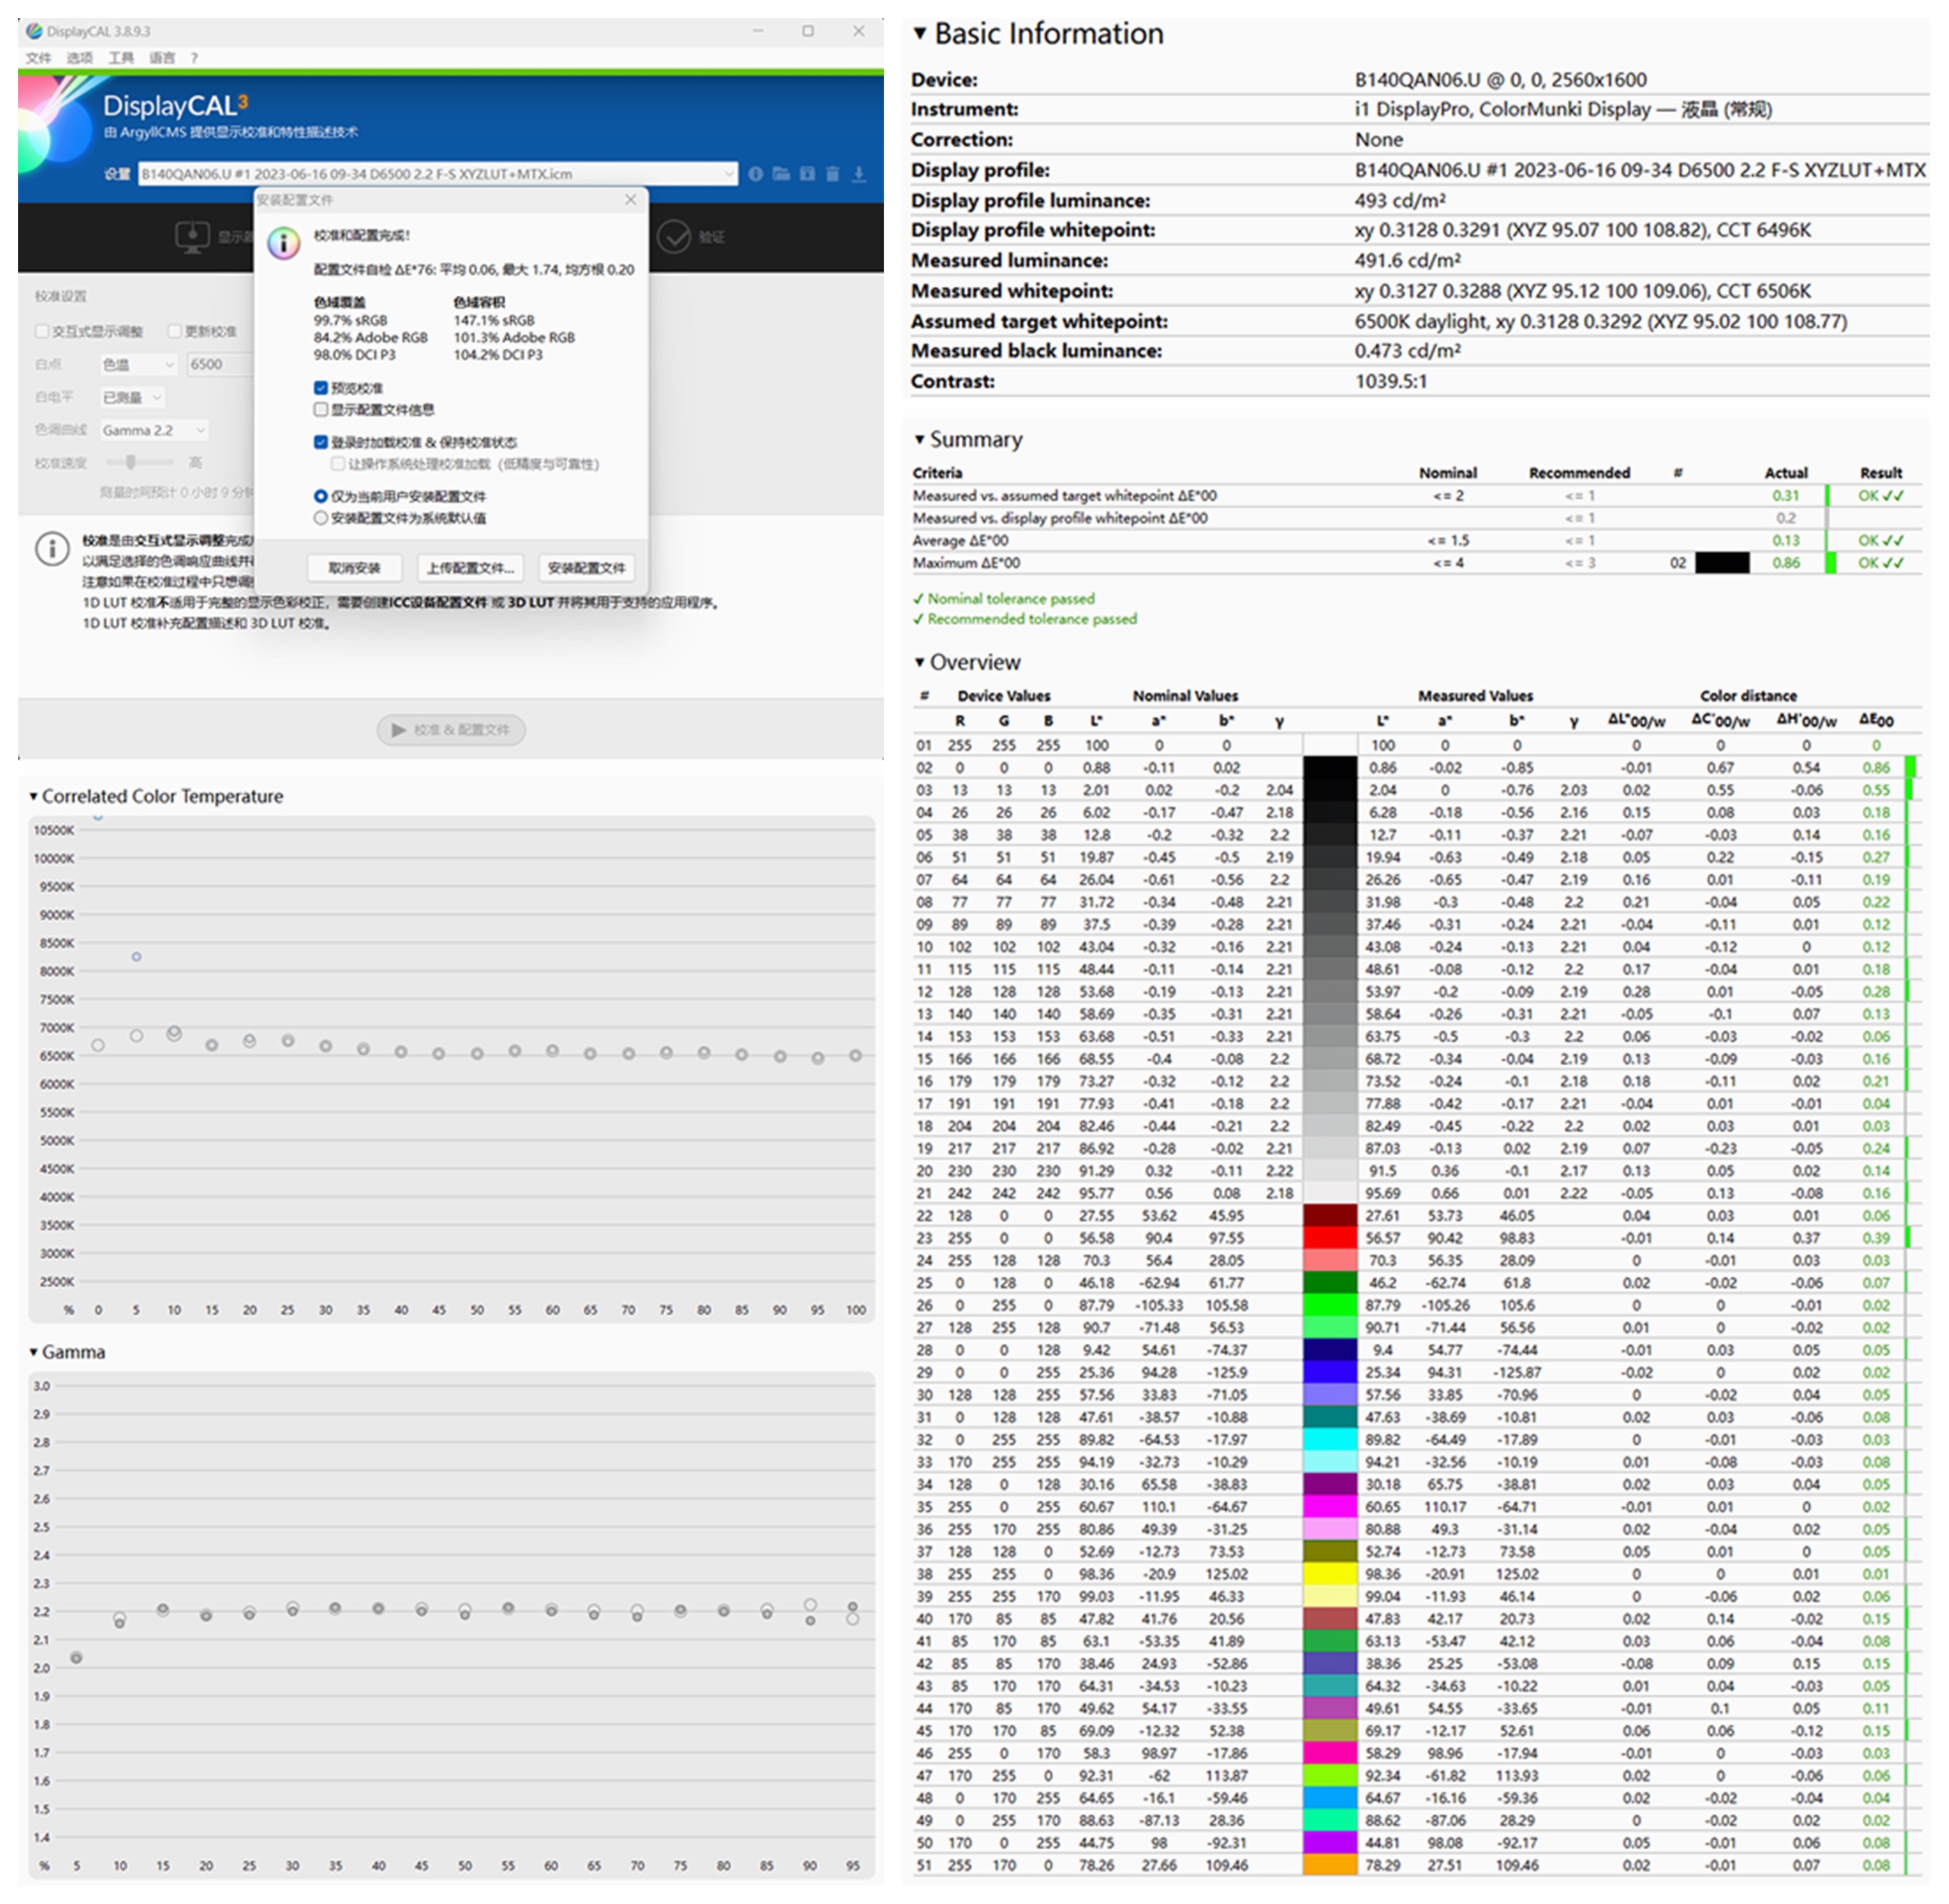Click the download install profile icon

pyautogui.click(x=858, y=174)
